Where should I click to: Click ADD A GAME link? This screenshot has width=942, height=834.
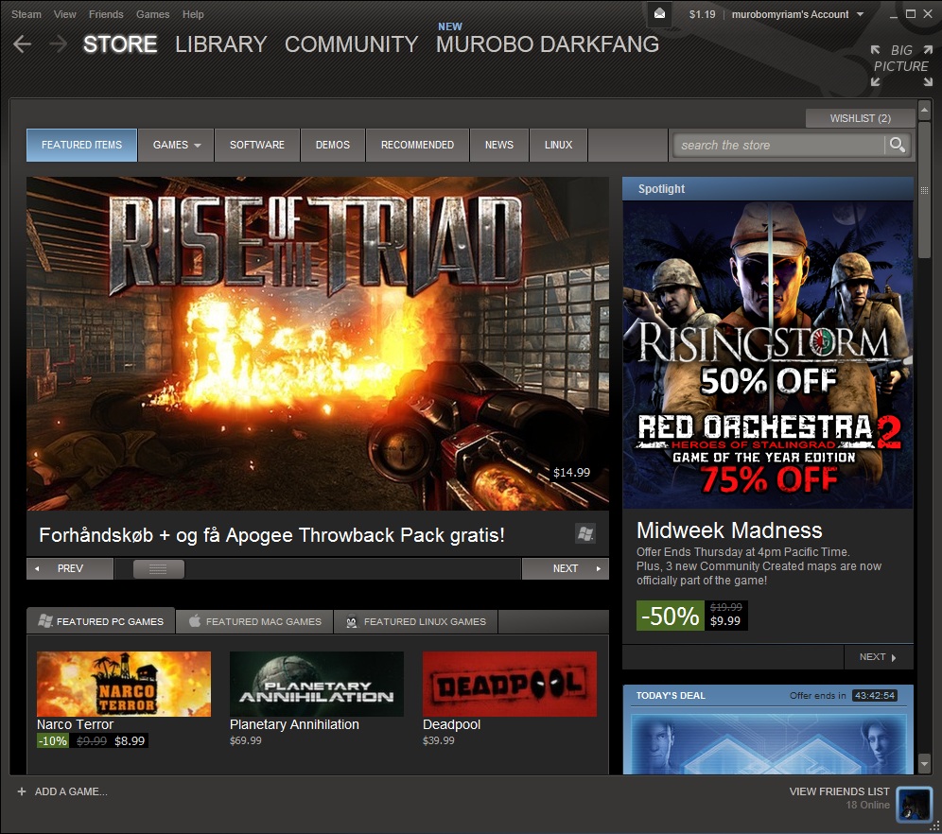(71, 791)
